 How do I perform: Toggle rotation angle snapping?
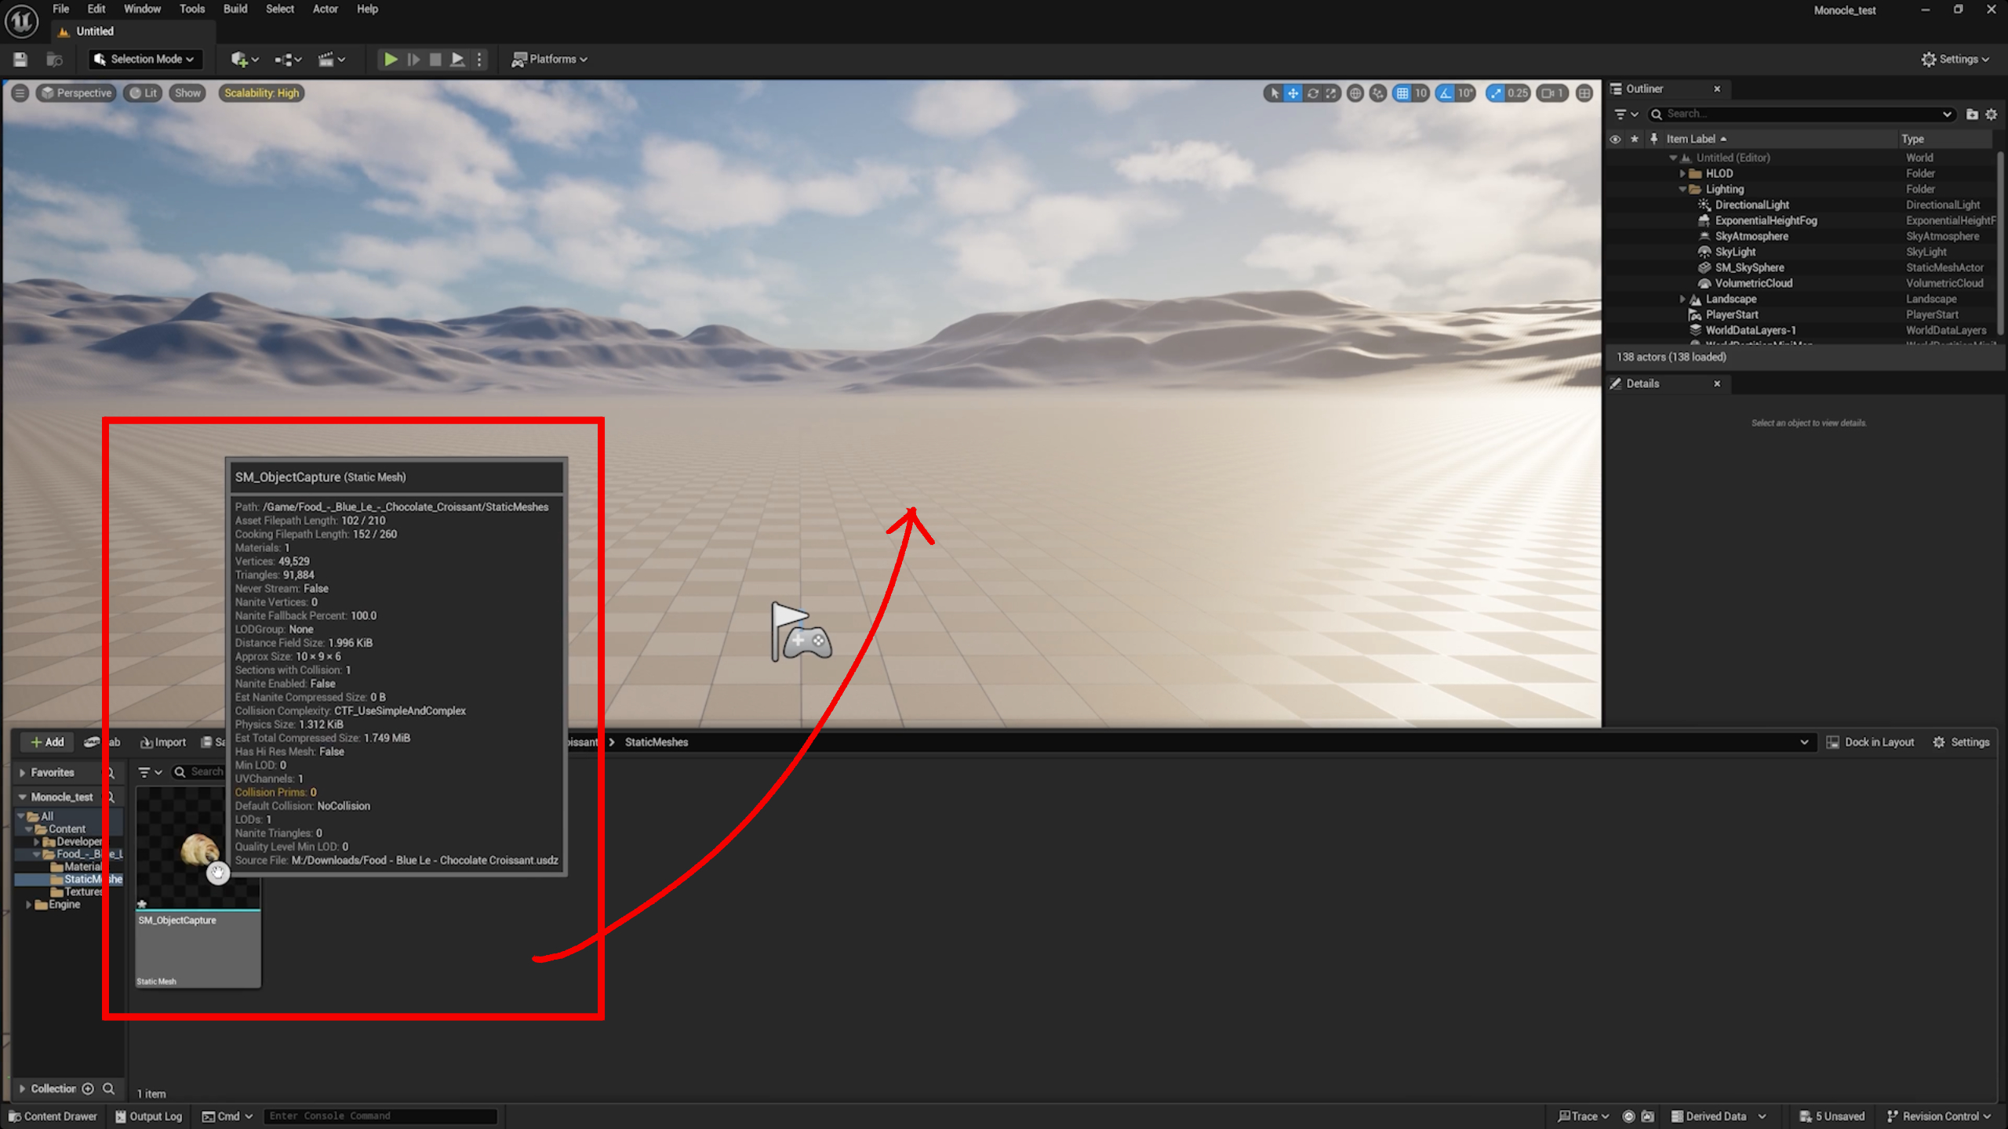tap(1445, 93)
